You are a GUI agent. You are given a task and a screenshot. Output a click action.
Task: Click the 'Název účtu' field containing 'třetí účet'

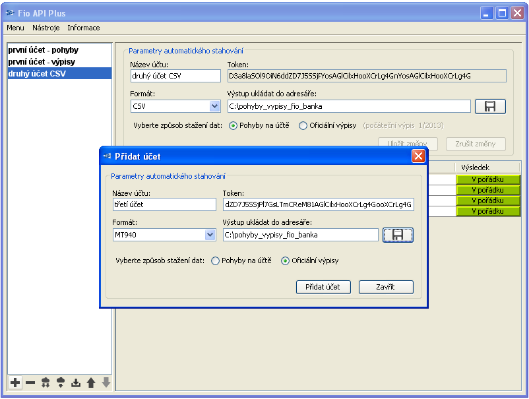pos(164,204)
